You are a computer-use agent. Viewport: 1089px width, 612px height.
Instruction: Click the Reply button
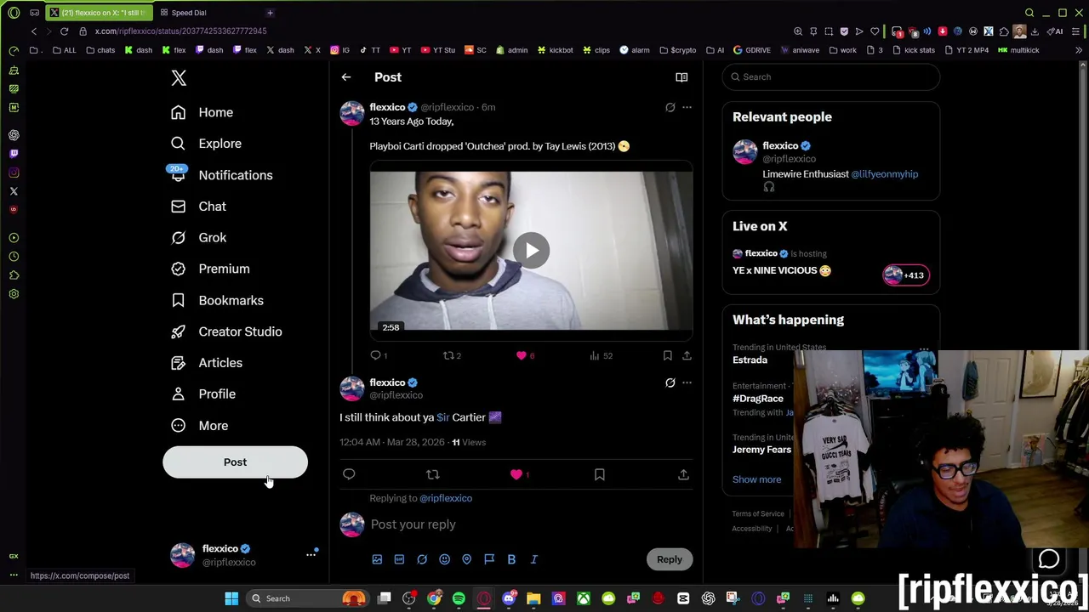pos(670,559)
